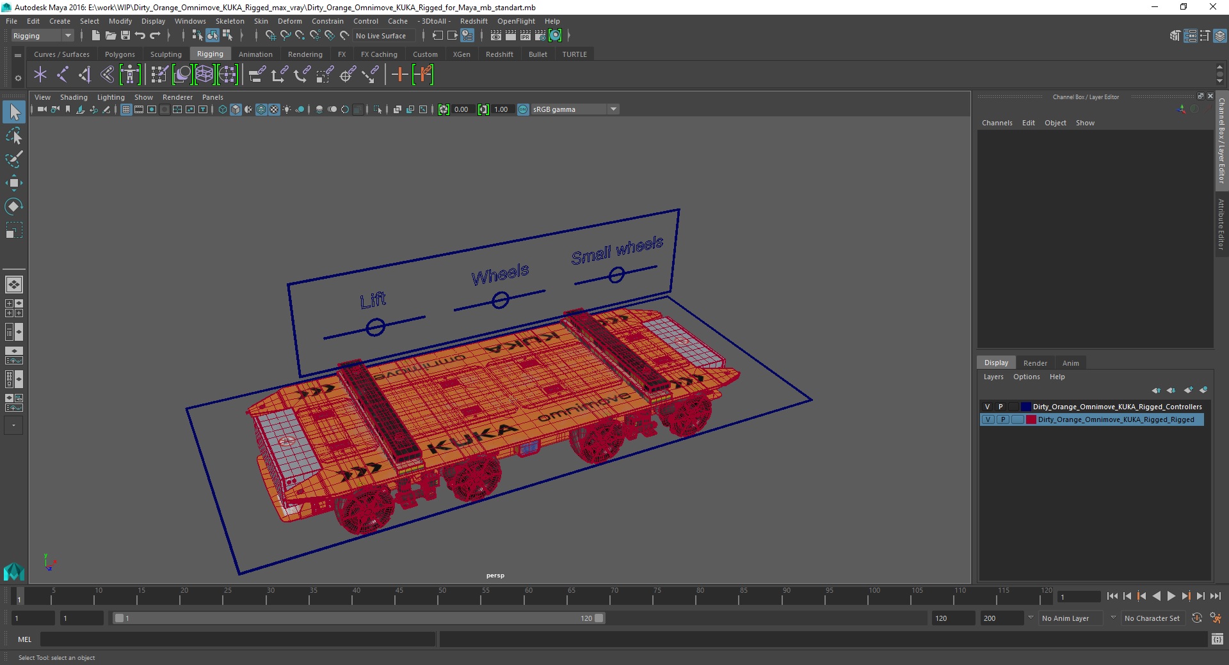Viewport: 1229px width, 665px height.
Task: Click red color swatch of Rigged_Rigged layer
Action: pos(1031,419)
